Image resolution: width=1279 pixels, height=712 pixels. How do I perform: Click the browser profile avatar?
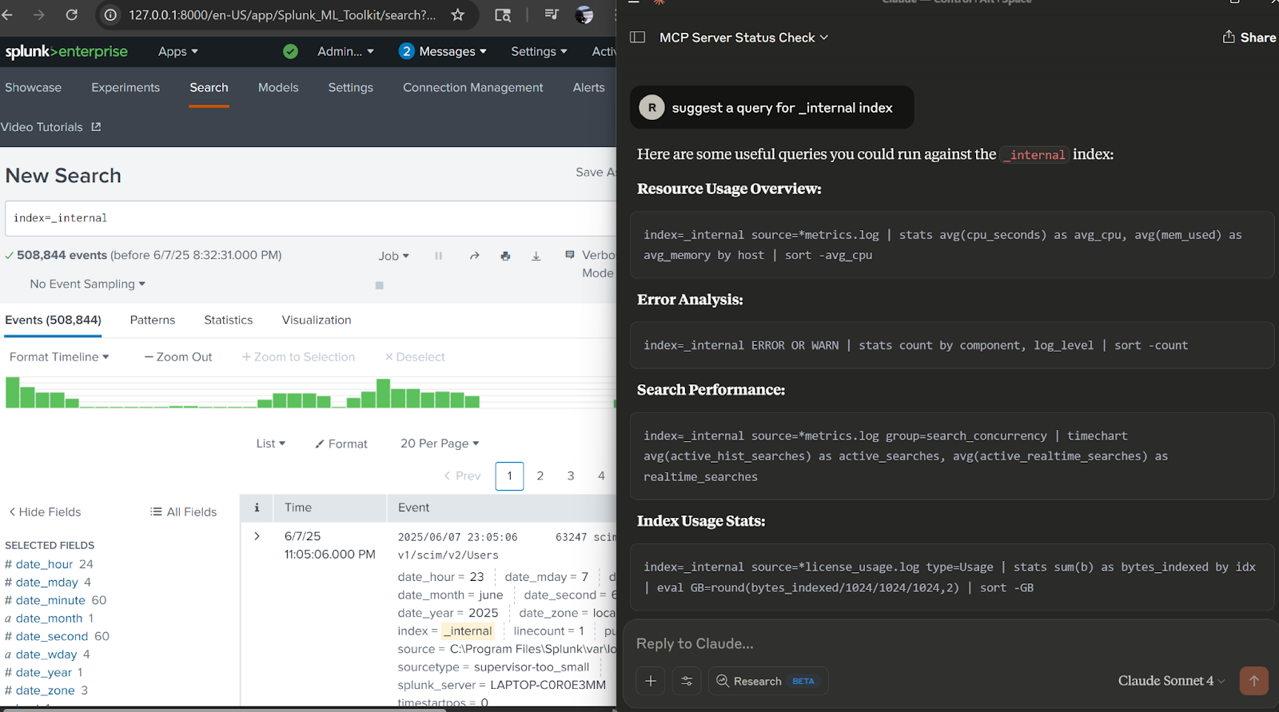tap(584, 14)
